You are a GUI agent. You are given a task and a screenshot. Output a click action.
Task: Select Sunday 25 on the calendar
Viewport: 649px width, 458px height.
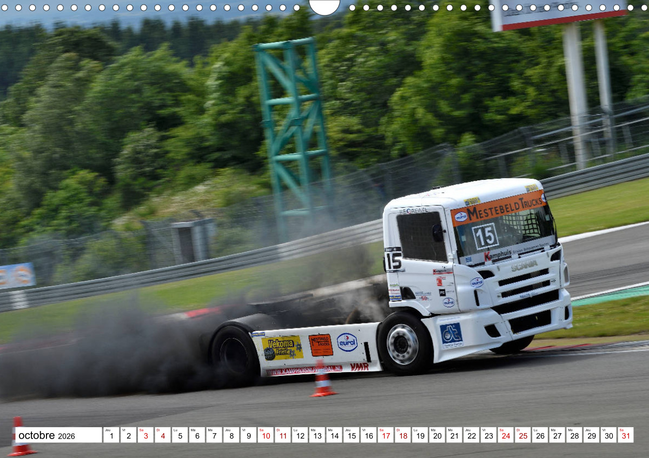click(x=522, y=435)
